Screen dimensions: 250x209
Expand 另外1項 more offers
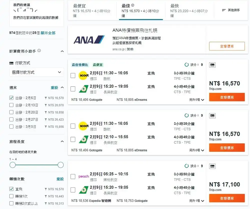pos(196,201)
